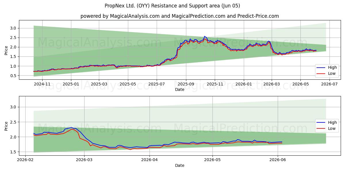
Task: Click the "1.0" price tick of the upper chart
Action: pyautogui.click(x=14, y=66)
